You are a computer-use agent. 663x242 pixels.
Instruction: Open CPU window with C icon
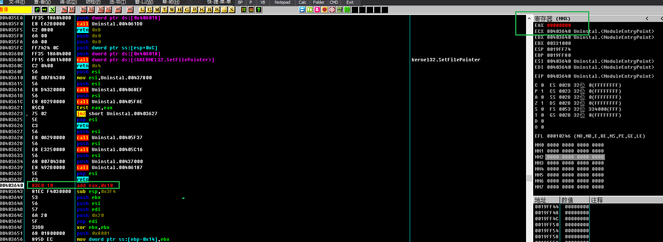187,10
